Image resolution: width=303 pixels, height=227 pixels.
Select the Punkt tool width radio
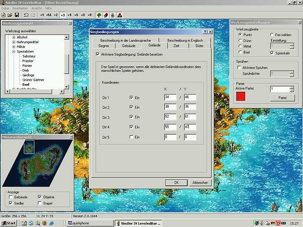click(x=240, y=35)
